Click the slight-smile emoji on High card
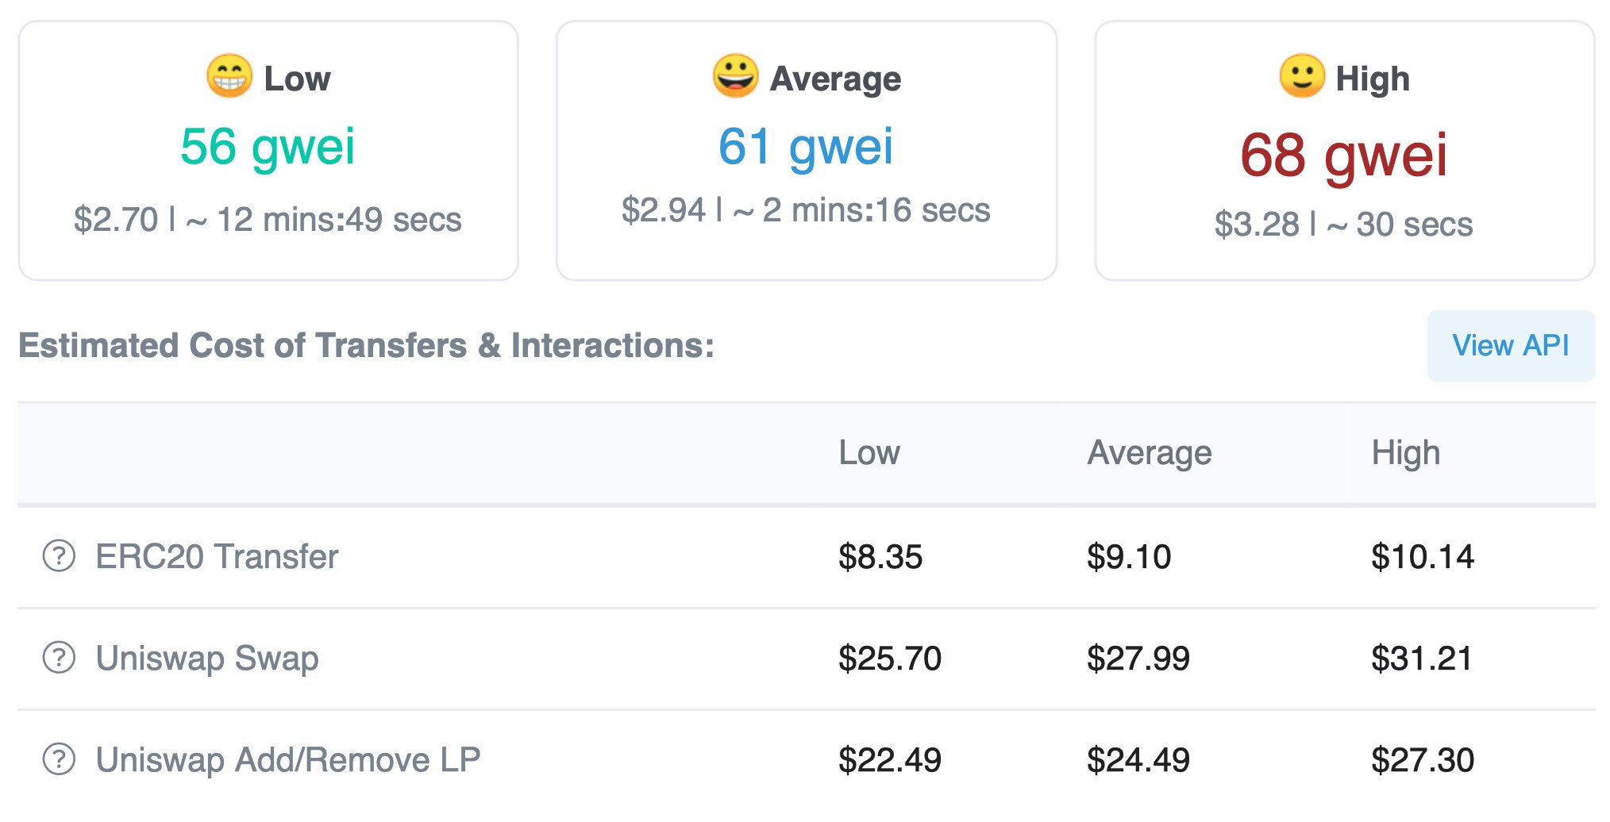This screenshot has width=1610, height=822. tap(1302, 76)
